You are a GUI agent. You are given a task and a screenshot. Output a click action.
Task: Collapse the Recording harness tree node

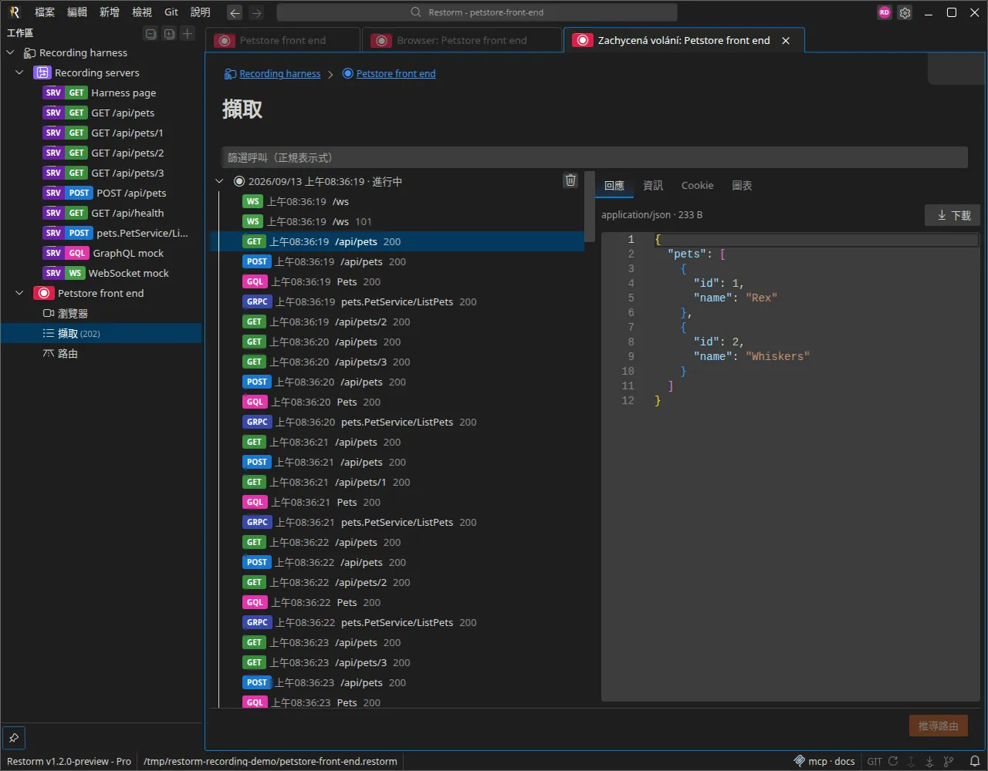coord(11,53)
